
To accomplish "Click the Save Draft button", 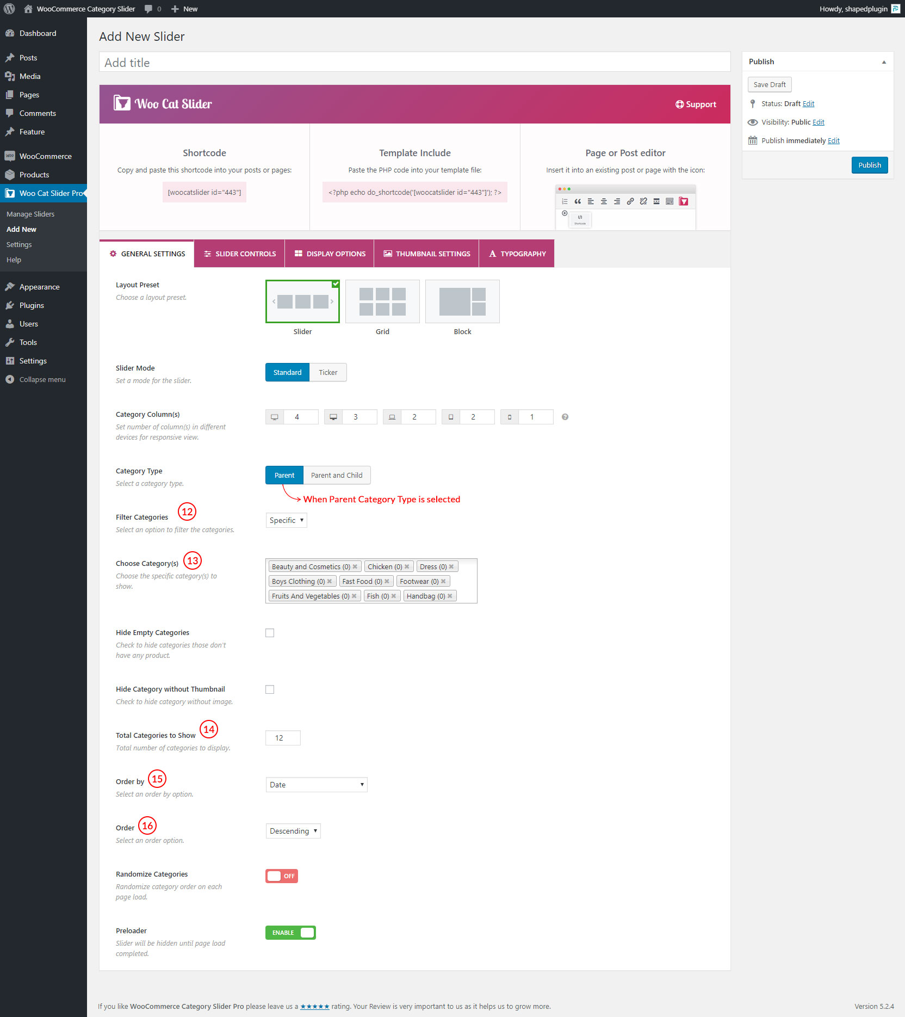I will coord(770,84).
